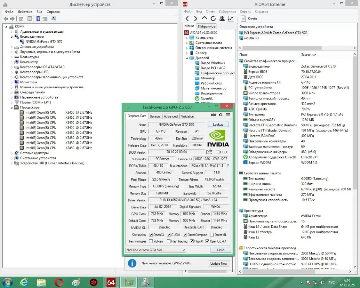
Task: Expand the Системная плата tree node
Action: [187, 43]
